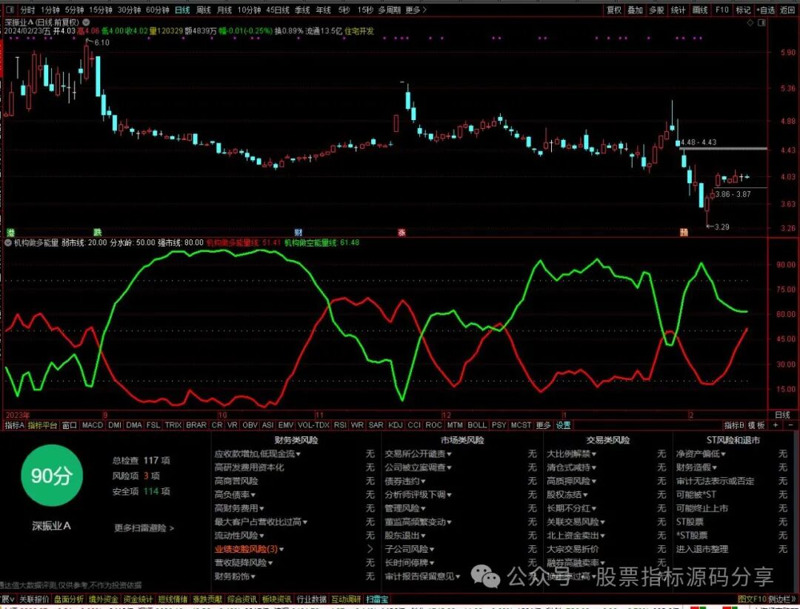Select the 分时 period
The image size is (800, 609).
click(x=27, y=10)
